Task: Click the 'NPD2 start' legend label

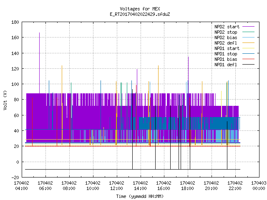Action: click(227, 27)
